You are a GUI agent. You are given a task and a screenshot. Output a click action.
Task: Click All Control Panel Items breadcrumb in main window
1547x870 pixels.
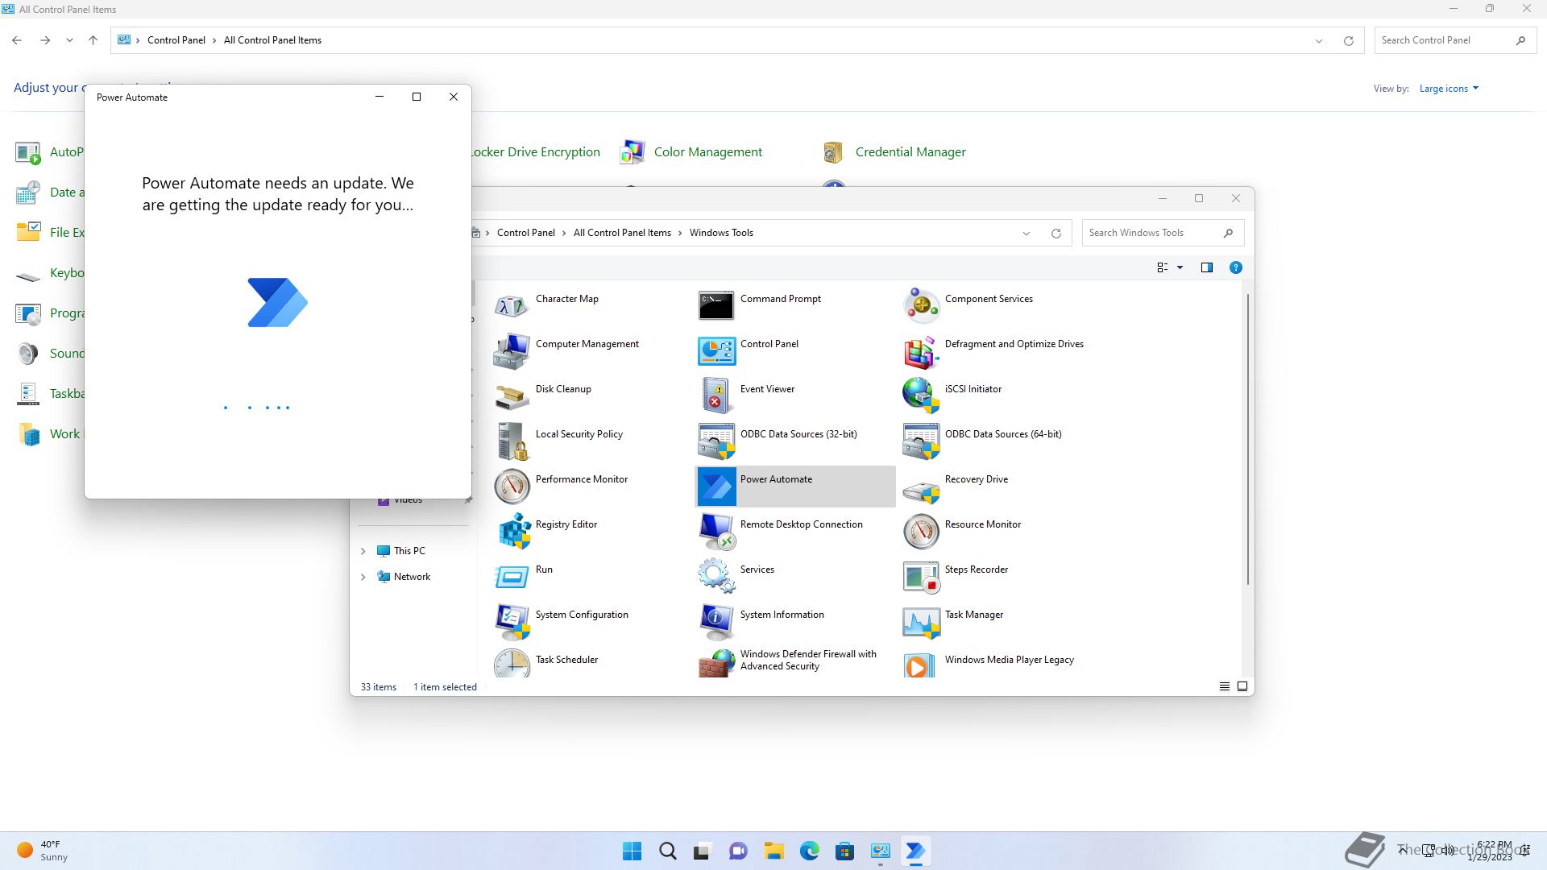coord(272,40)
